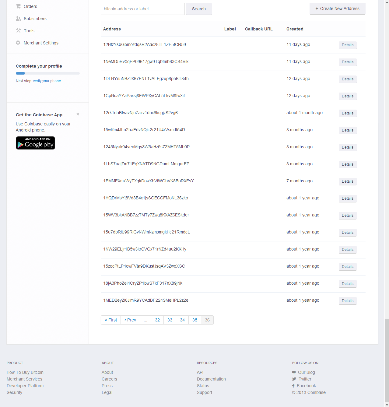Click the profile completion progress bar

47,73
